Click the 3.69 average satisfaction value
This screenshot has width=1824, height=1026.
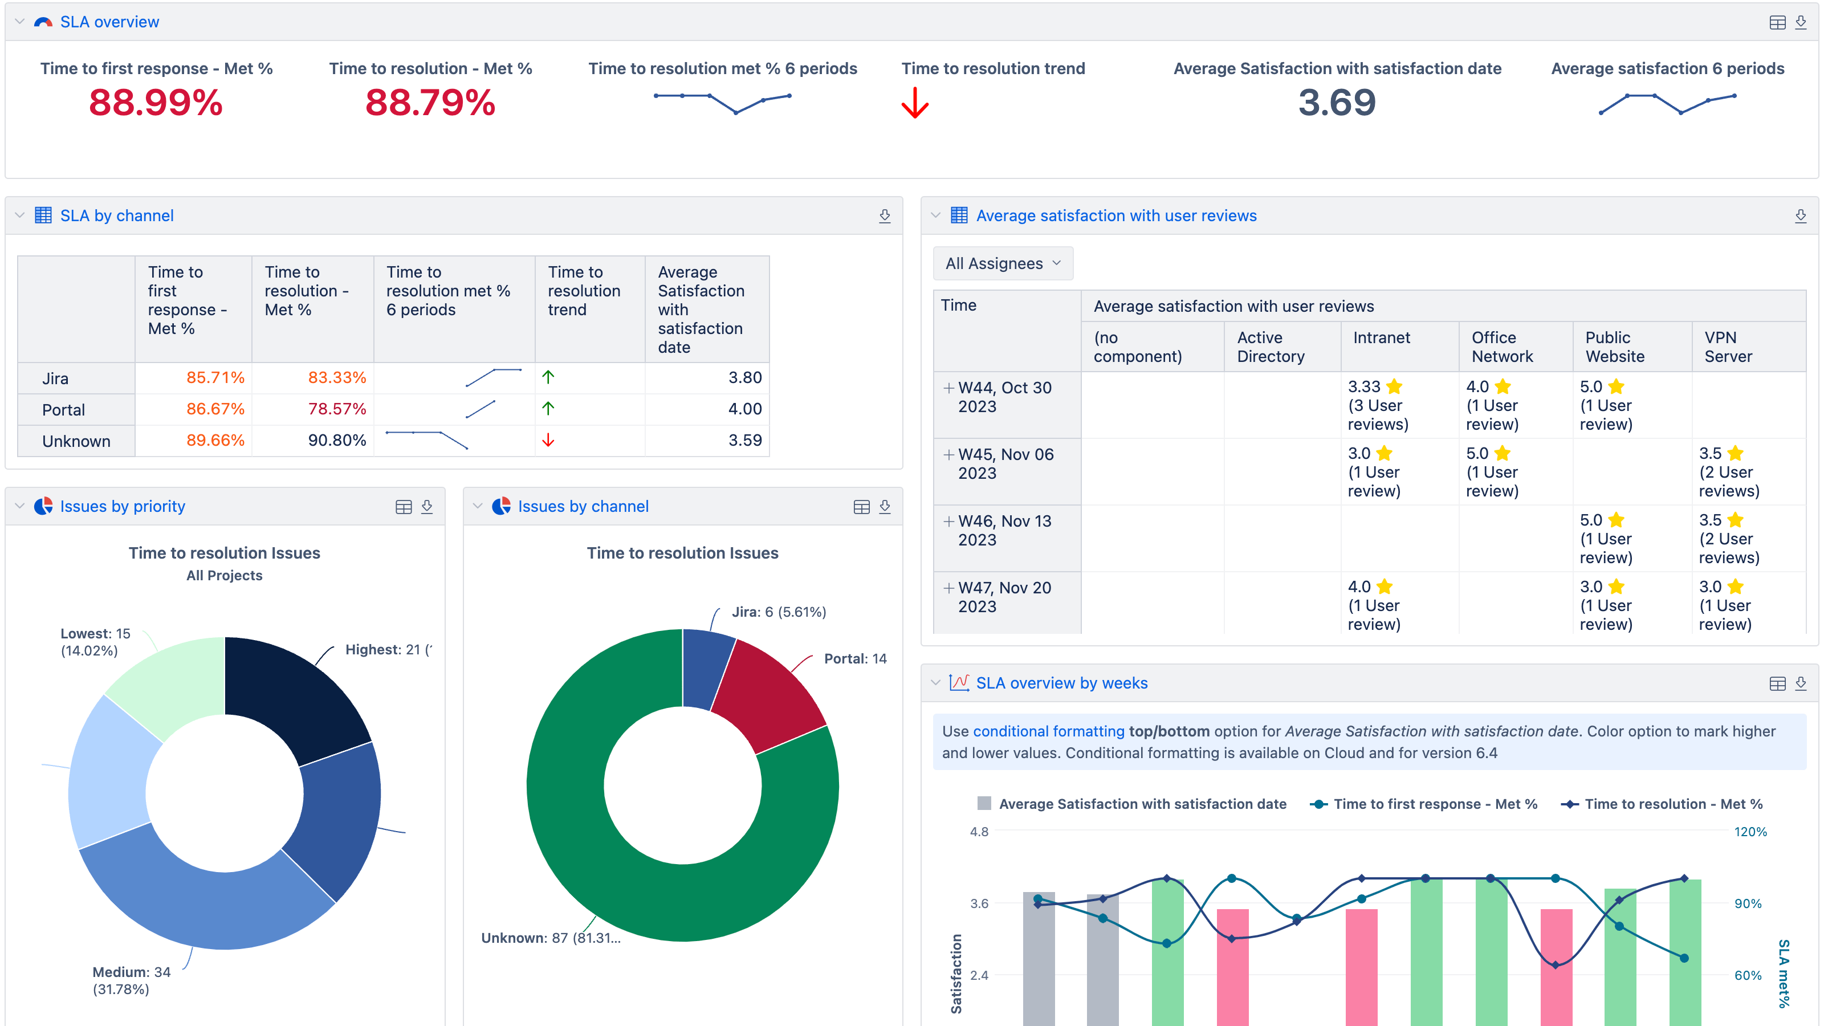click(1337, 103)
